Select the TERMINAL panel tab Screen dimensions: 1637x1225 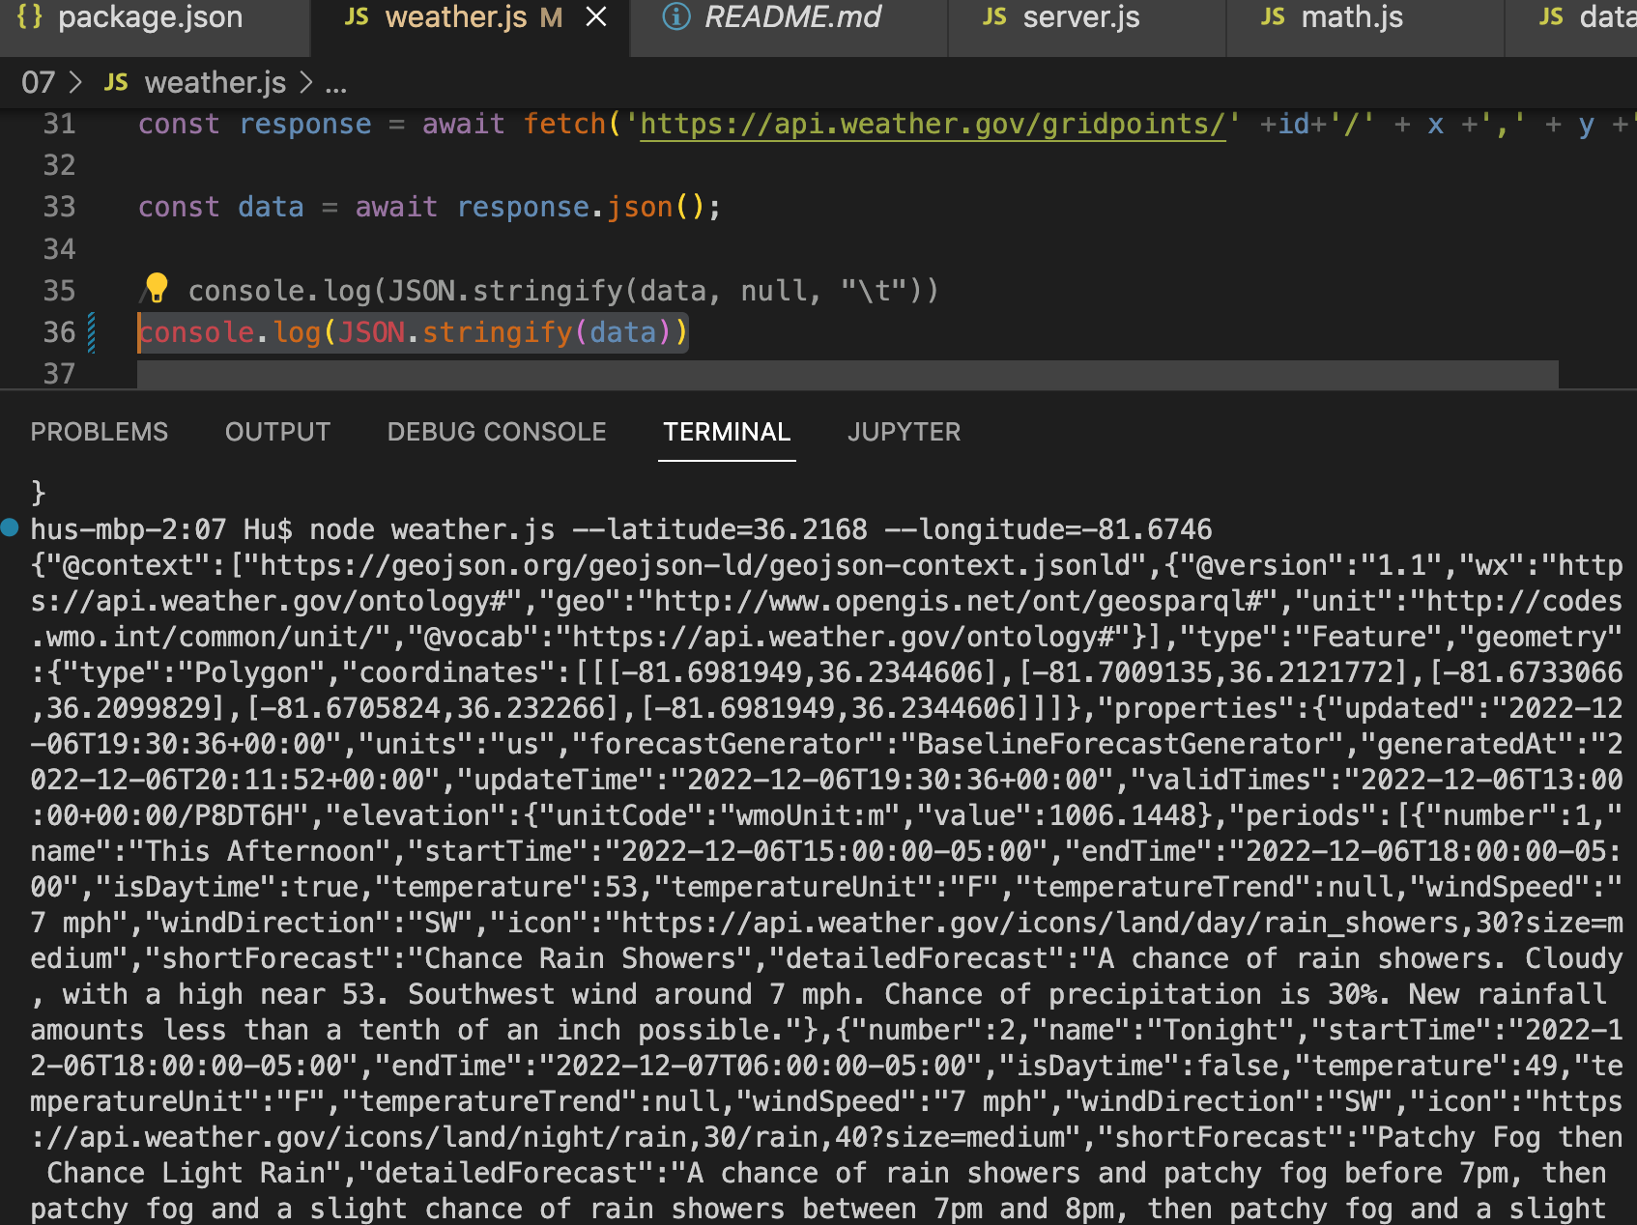click(727, 432)
